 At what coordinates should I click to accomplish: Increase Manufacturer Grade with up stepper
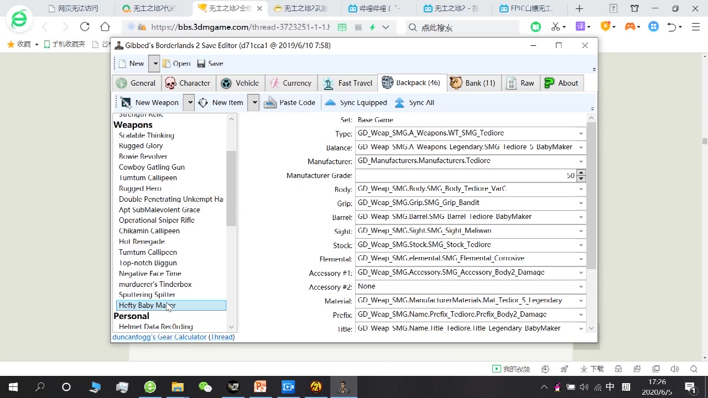point(581,172)
